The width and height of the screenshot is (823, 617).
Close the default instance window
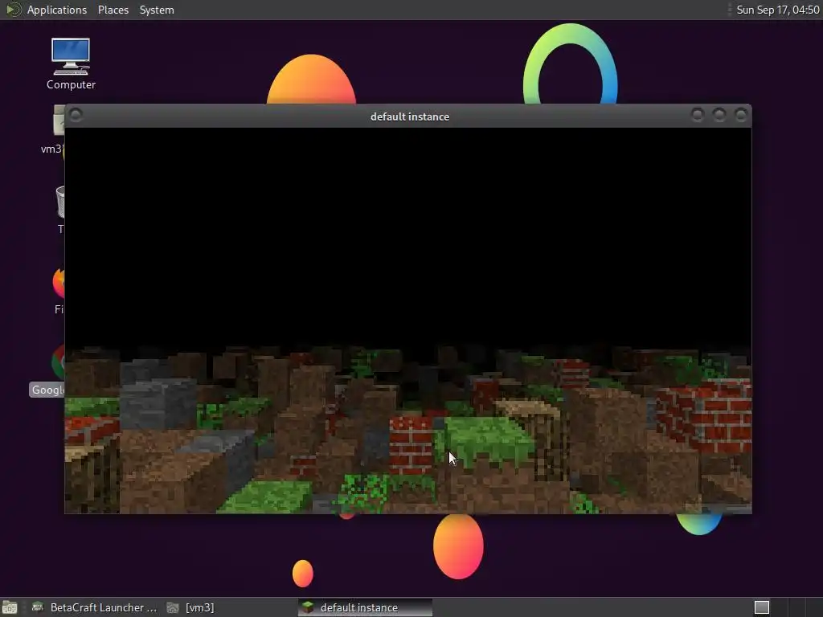point(740,115)
